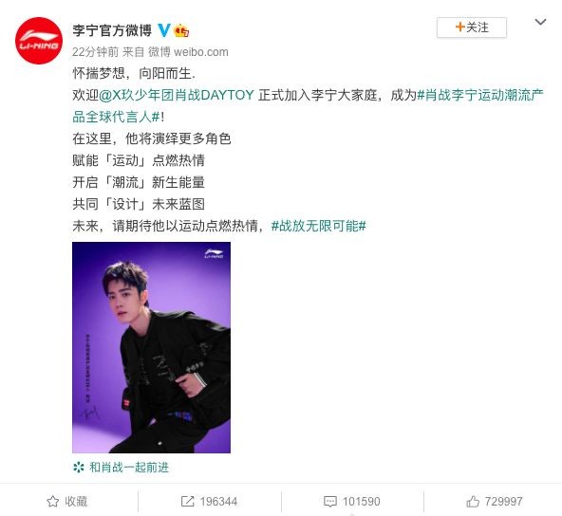Like the post with thumbs-up icon

[473, 502]
